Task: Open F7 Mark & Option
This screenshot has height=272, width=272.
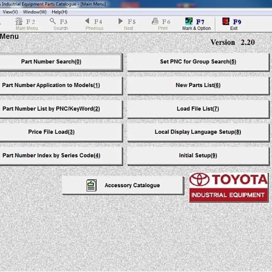Action: (x=196, y=24)
